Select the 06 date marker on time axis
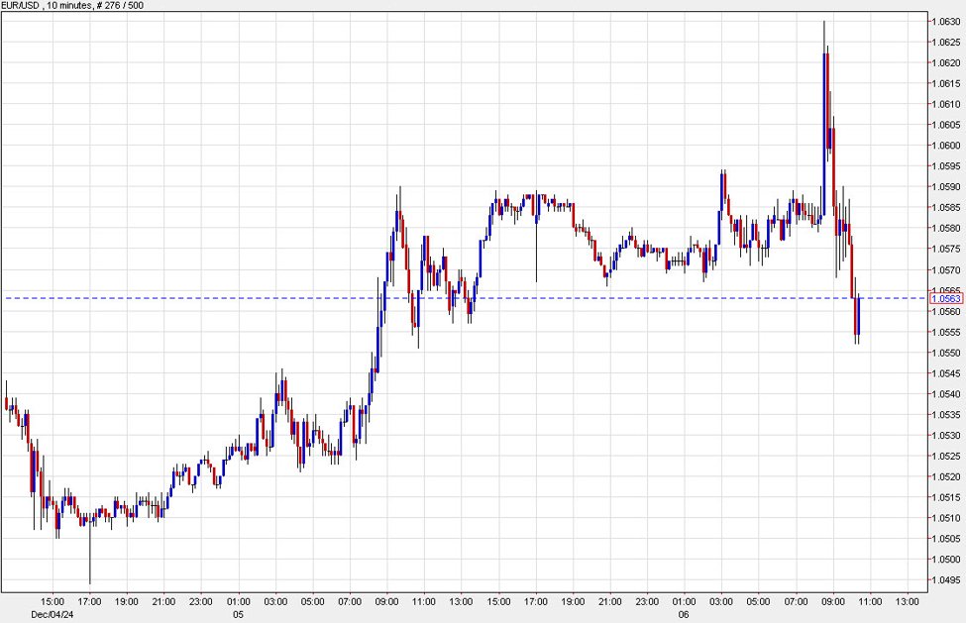 coord(685,613)
